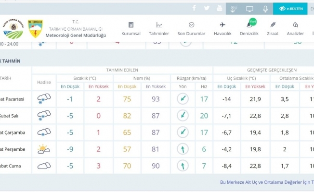The height and width of the screenshot is (192, 314).
Task: Open the Twitter social link
Action: [207, 8]
